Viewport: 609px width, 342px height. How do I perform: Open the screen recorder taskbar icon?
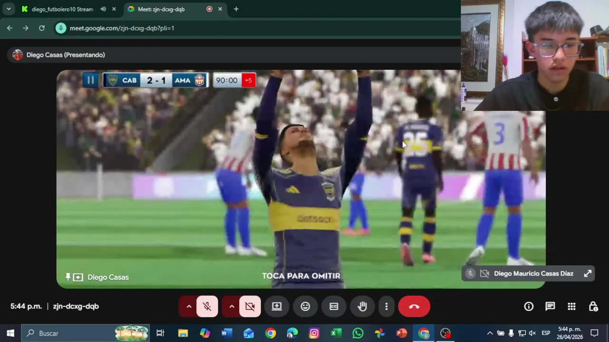[x=445, y=333]
